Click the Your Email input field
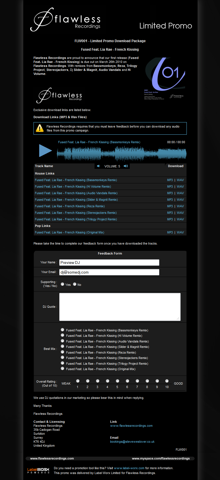The width and height of the screenshot is (220, 480). tap(109, 272)
